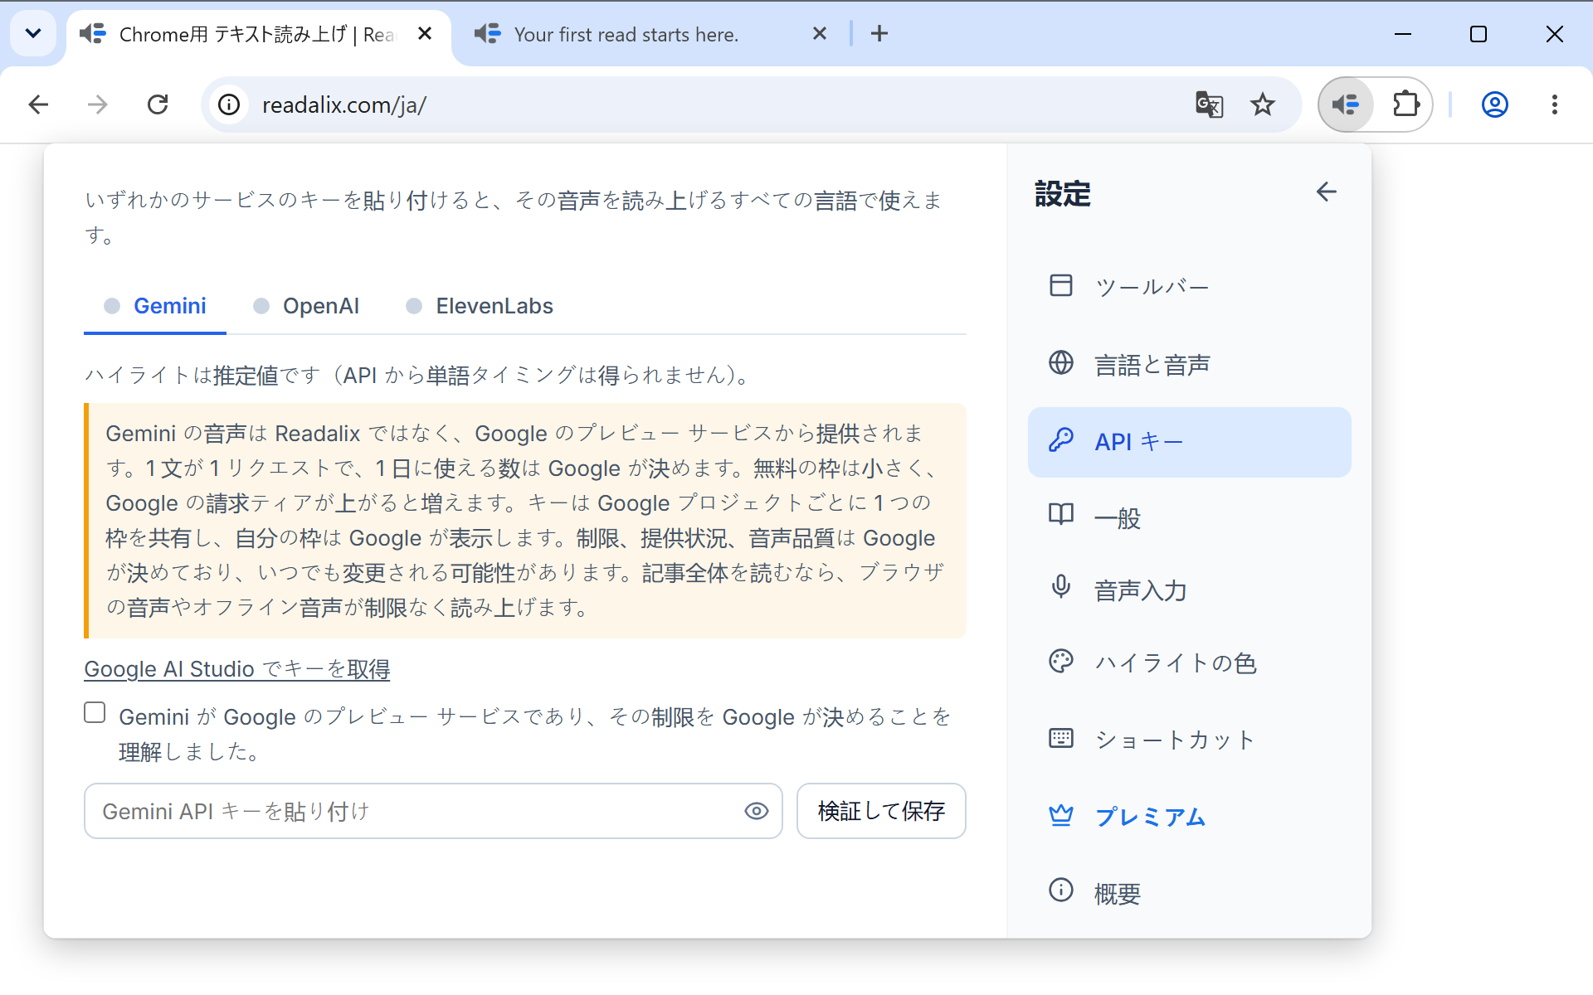
Task: Open the 一般 book section
Action: [1189, 517]
